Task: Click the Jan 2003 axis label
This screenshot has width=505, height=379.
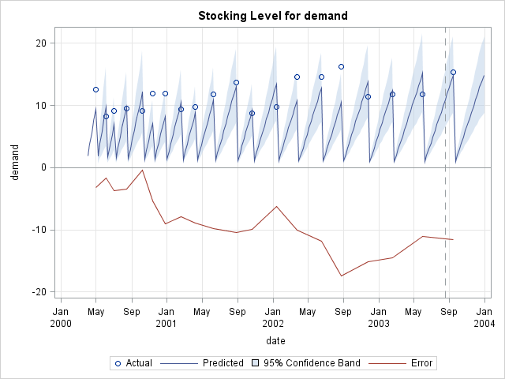Action: (379, 317)
